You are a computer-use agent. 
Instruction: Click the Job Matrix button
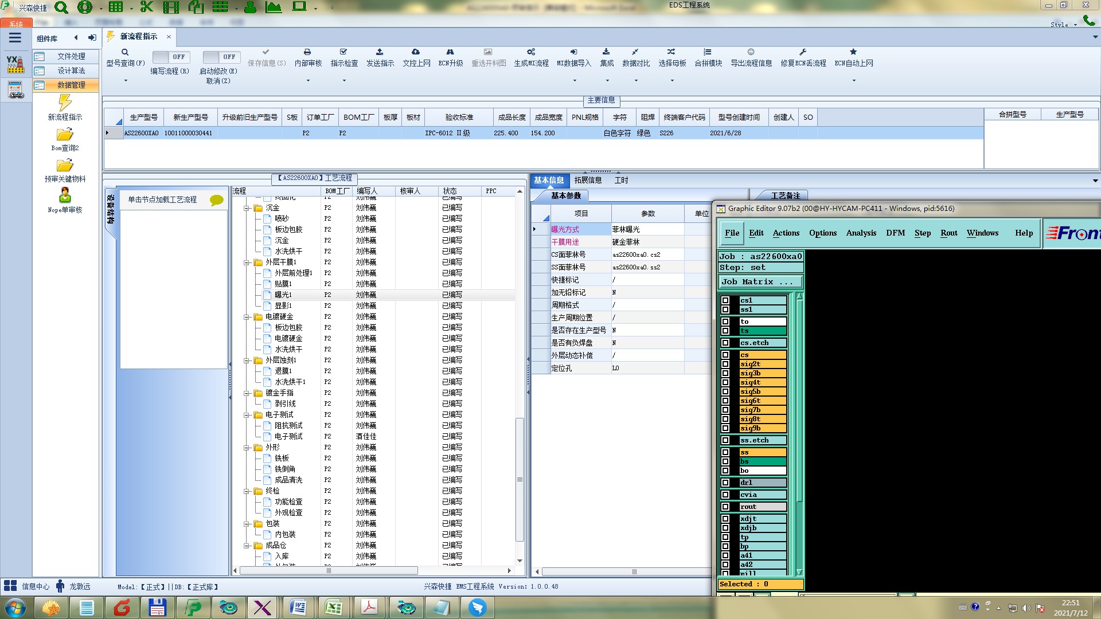click(760, 282)
